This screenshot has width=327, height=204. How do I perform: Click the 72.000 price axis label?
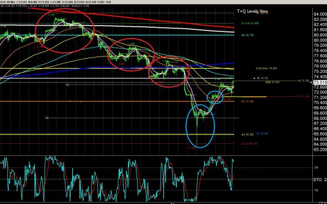[320, 92]
